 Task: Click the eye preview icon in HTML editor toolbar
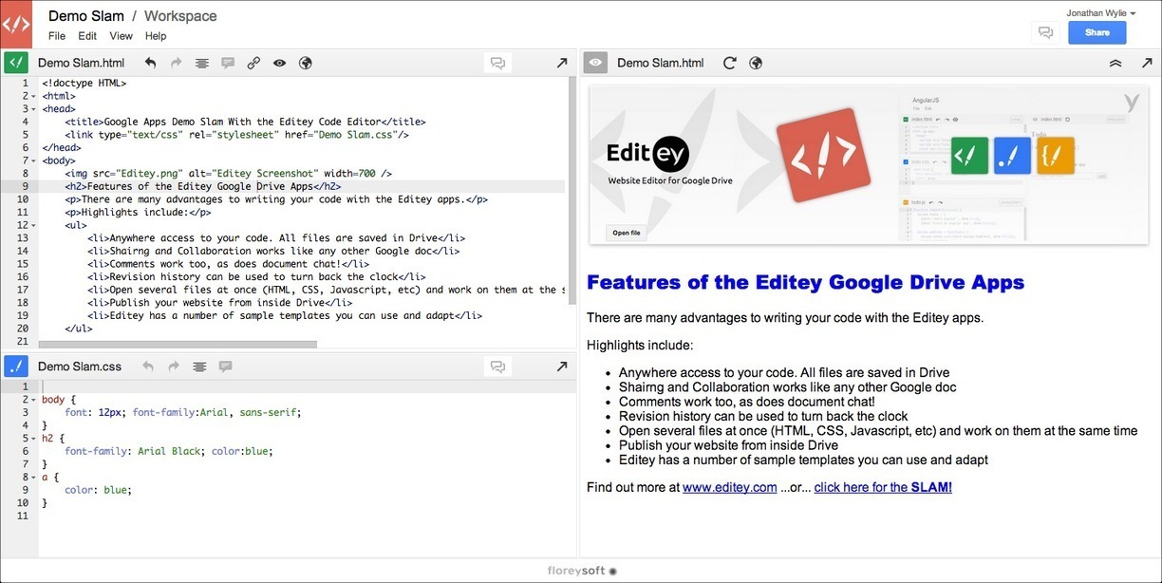point(279,64)
